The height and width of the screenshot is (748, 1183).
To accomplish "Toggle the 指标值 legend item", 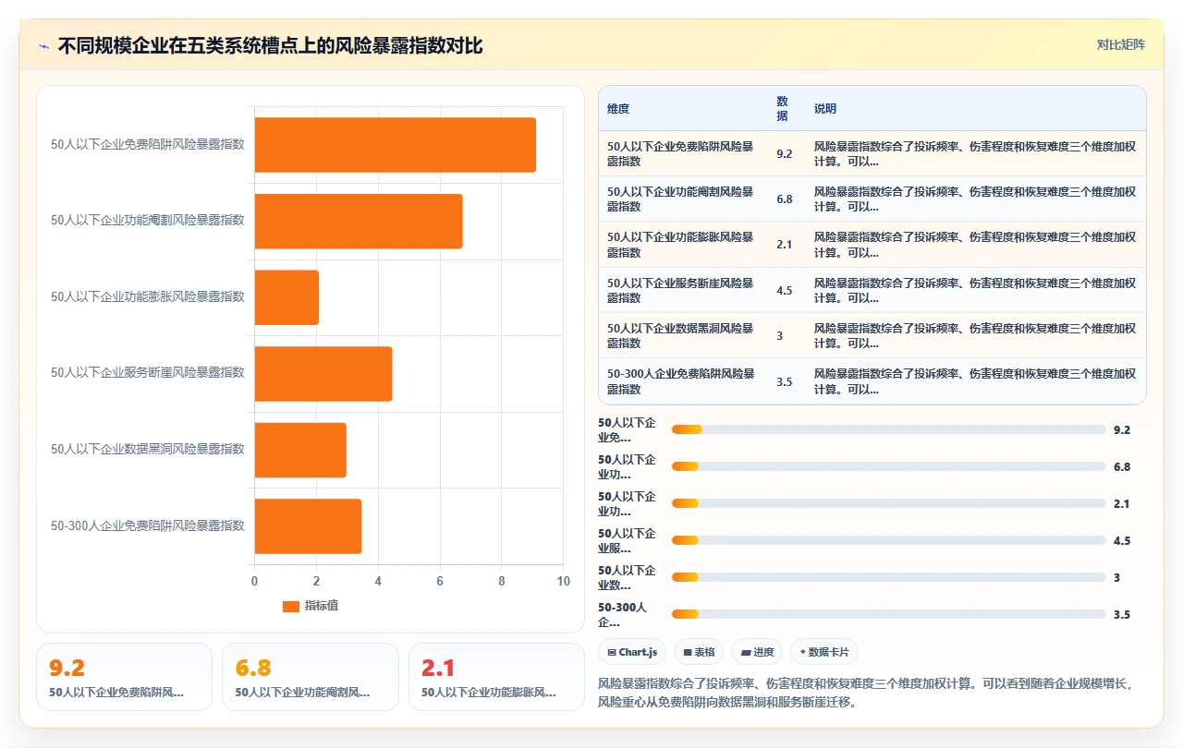I will [311, 606].
